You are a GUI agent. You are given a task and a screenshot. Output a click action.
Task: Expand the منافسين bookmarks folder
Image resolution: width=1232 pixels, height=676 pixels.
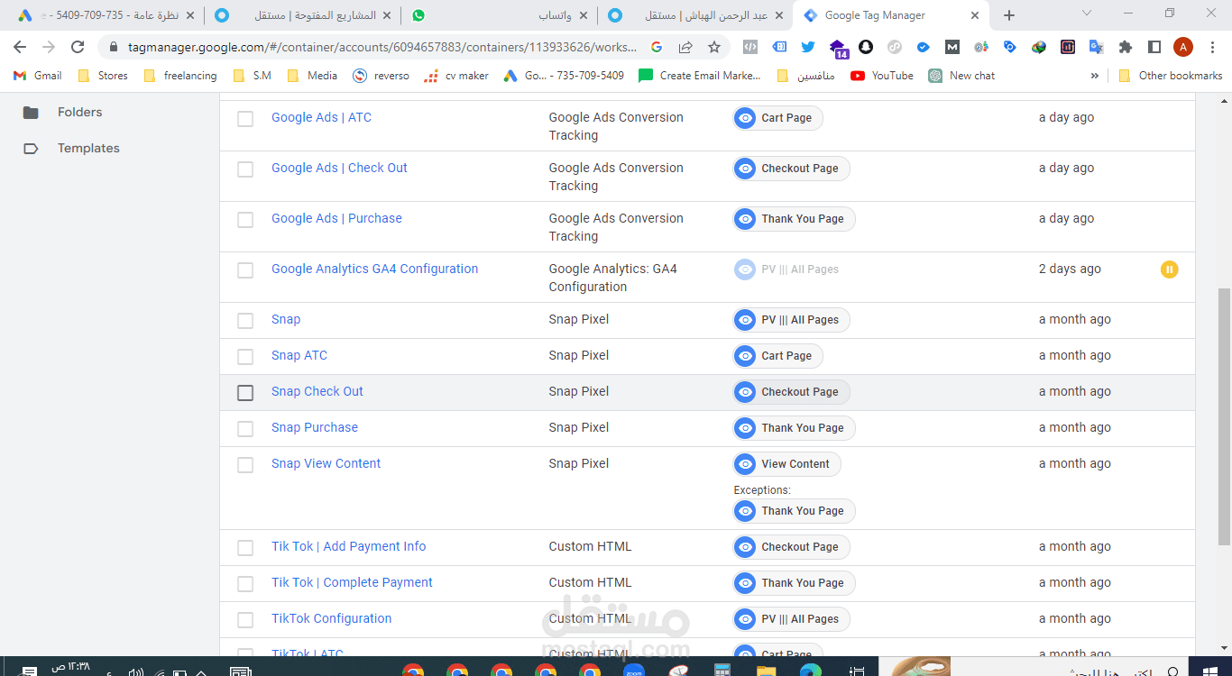click(805, 76)
